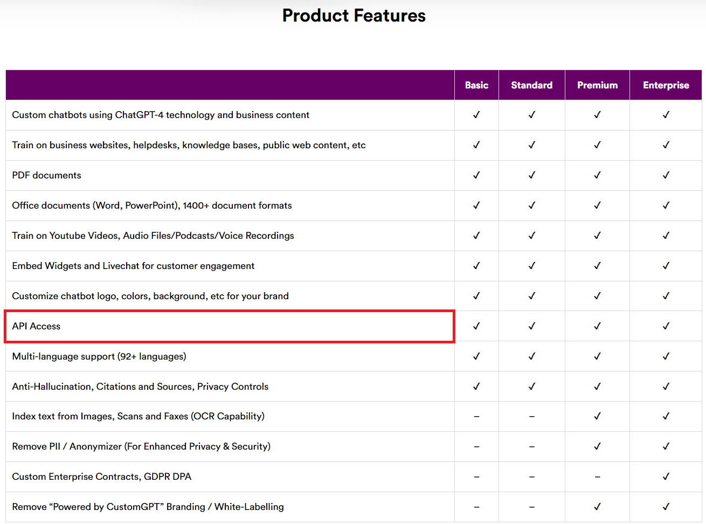Screen dimensions: 706x524
Task: Click the Standard checkmark for Multi-language support
Action: click(531, 356)
